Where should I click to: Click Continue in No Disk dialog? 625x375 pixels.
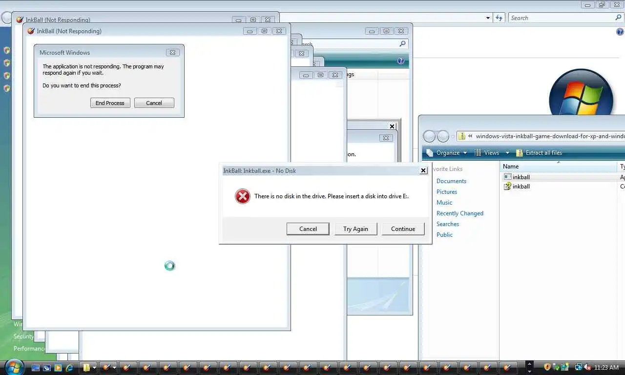(x=403, y=229)
